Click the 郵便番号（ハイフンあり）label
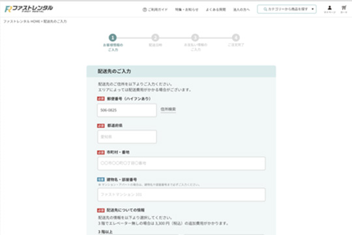The height and width of the screenshot is (235, 352). point(129,99)
